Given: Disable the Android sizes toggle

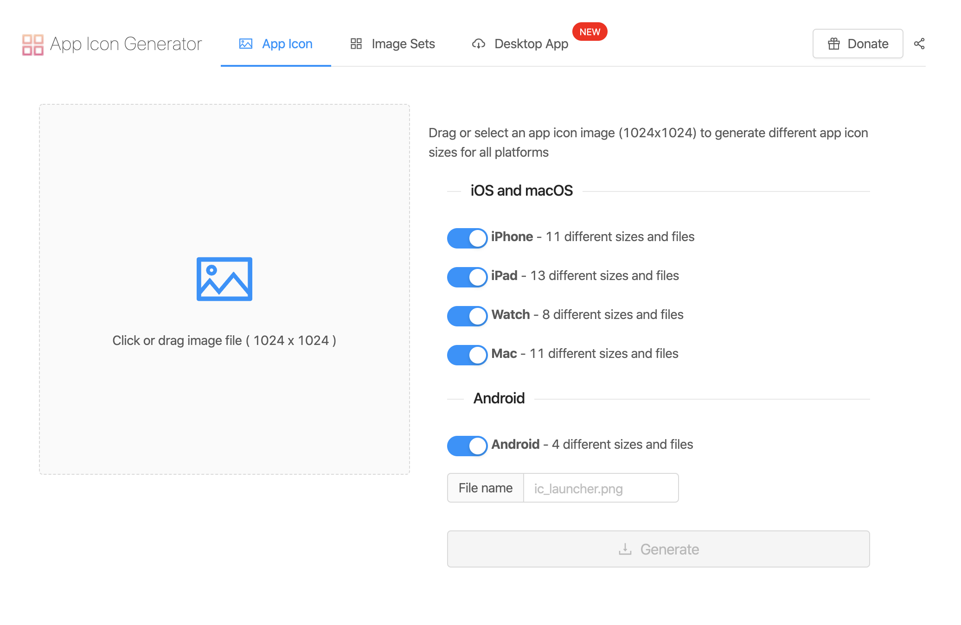Looking at the screenshot, I should click(x=467, y=446).
